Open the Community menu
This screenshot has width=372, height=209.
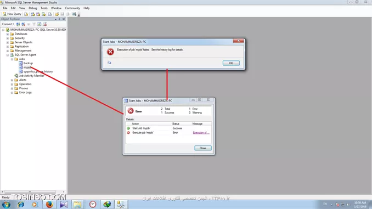tap(72, 8)
